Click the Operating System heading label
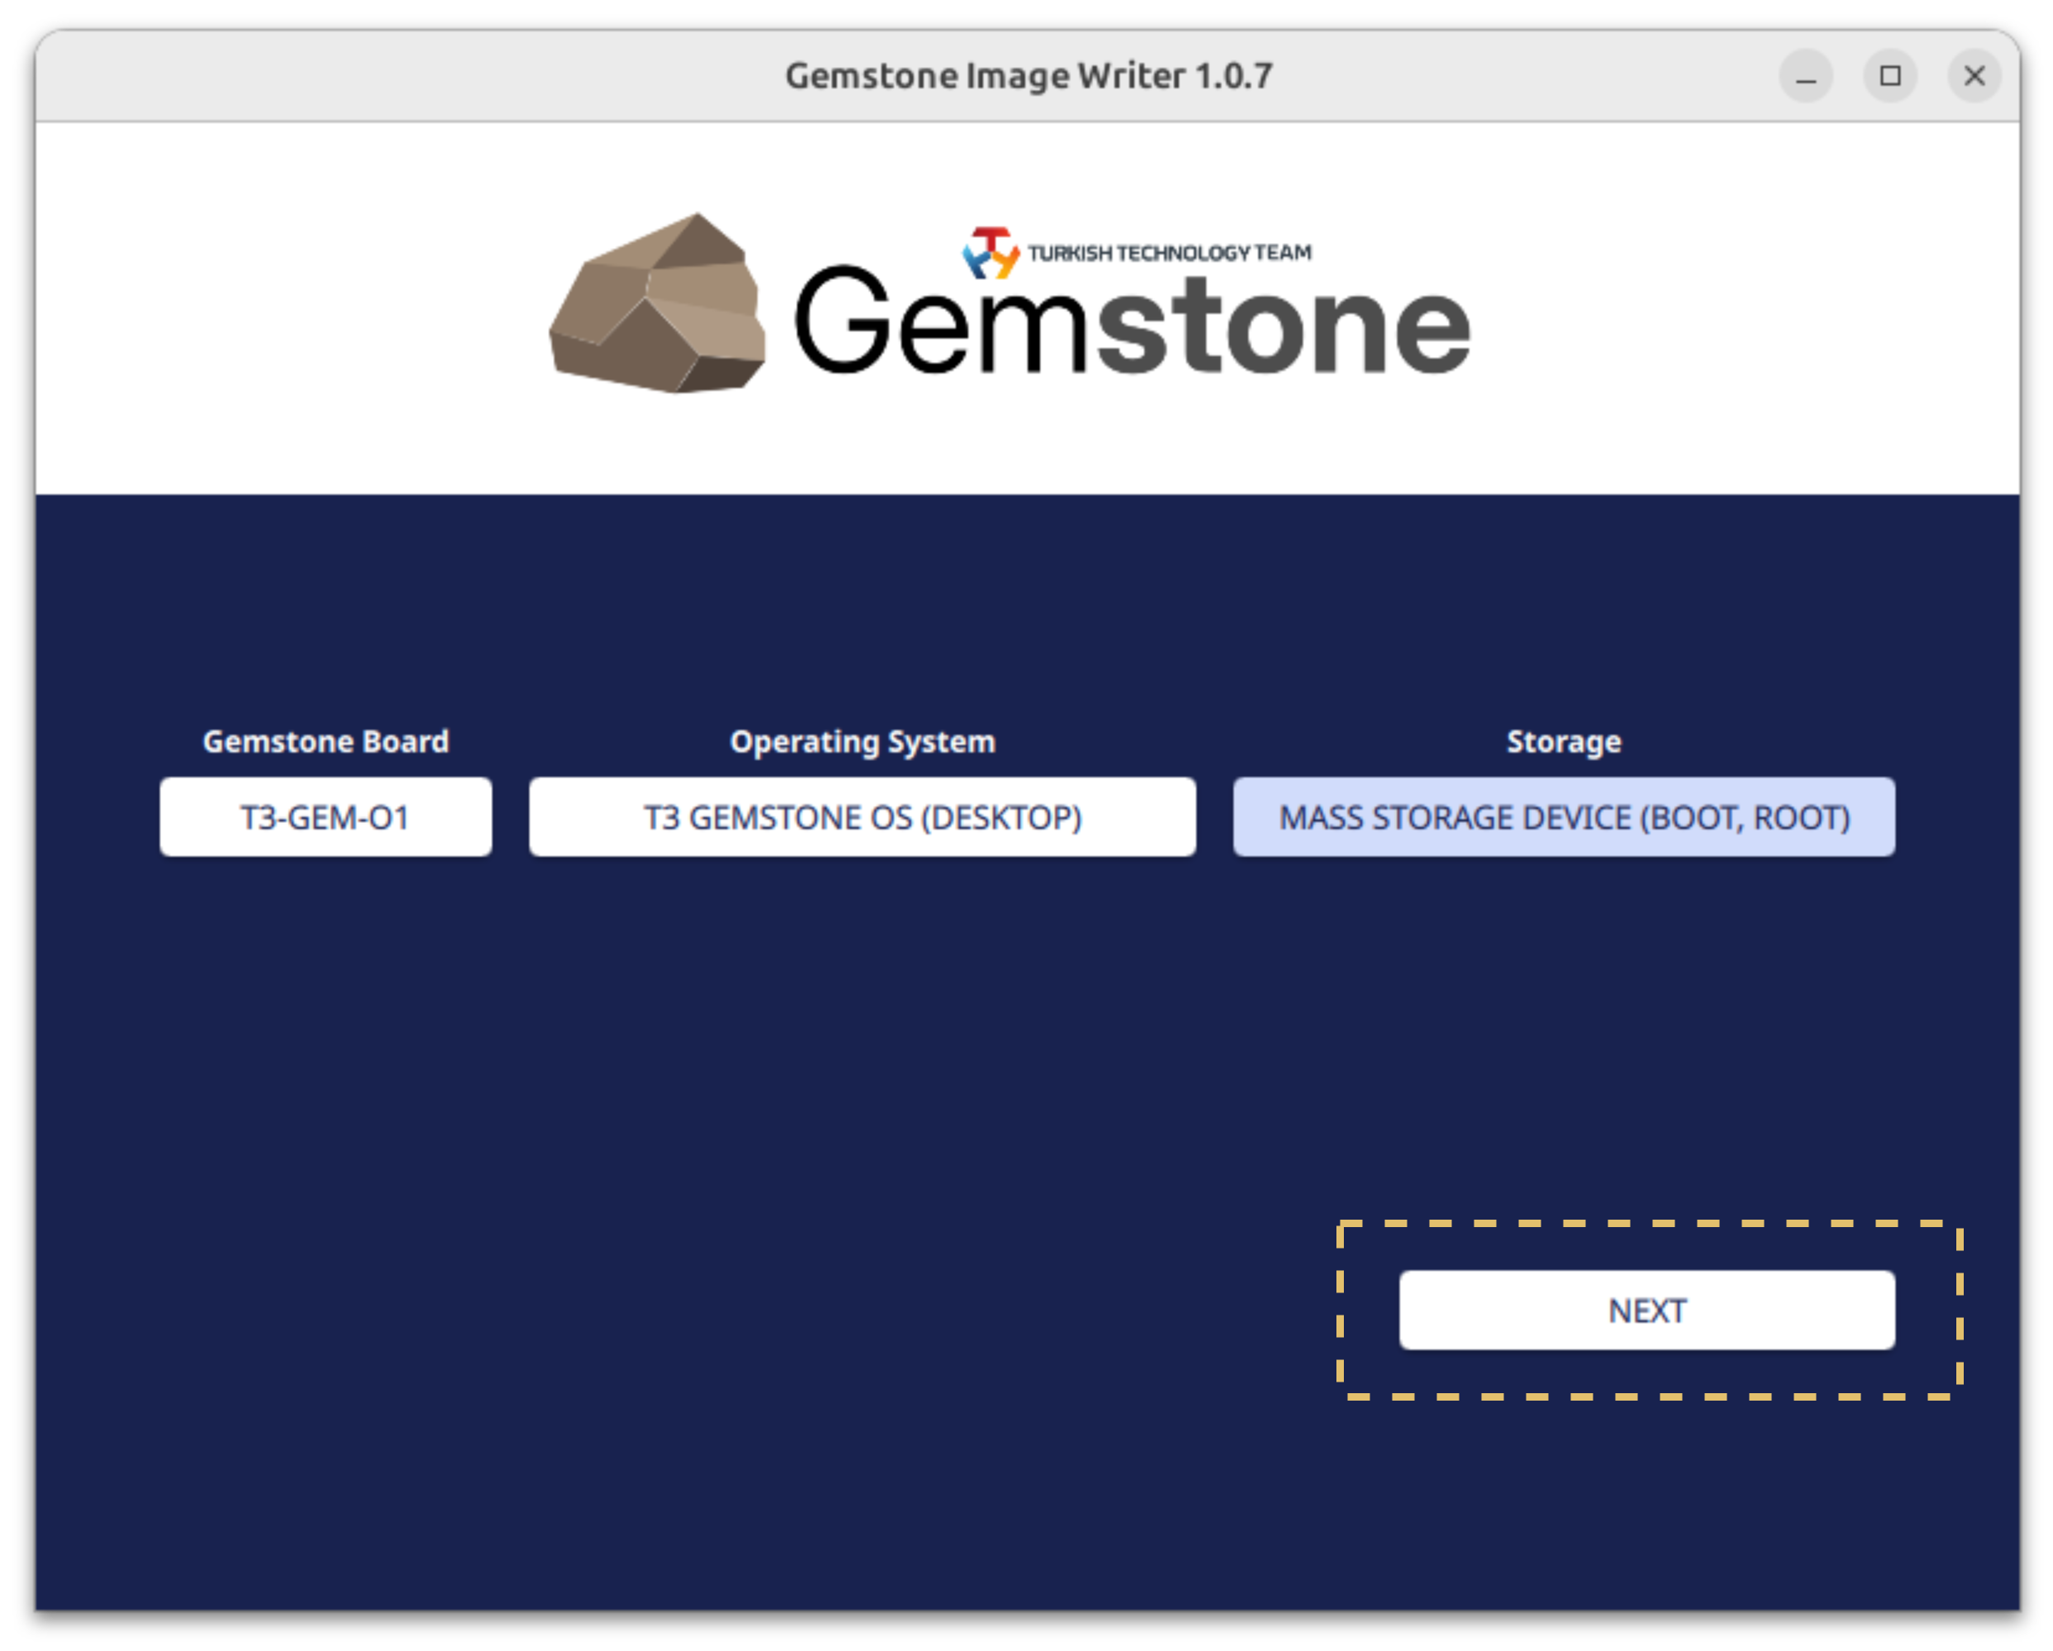The width and height of the screenshot is (2053, 1651). tap(862, 742)
